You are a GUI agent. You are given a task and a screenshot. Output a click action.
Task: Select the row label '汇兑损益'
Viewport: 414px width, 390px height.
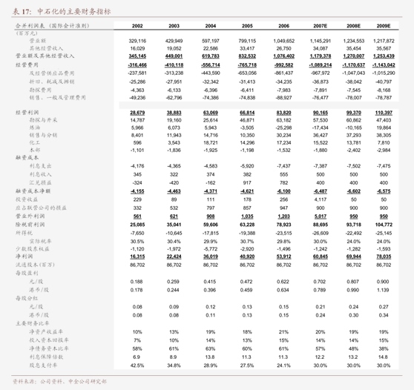40,182
